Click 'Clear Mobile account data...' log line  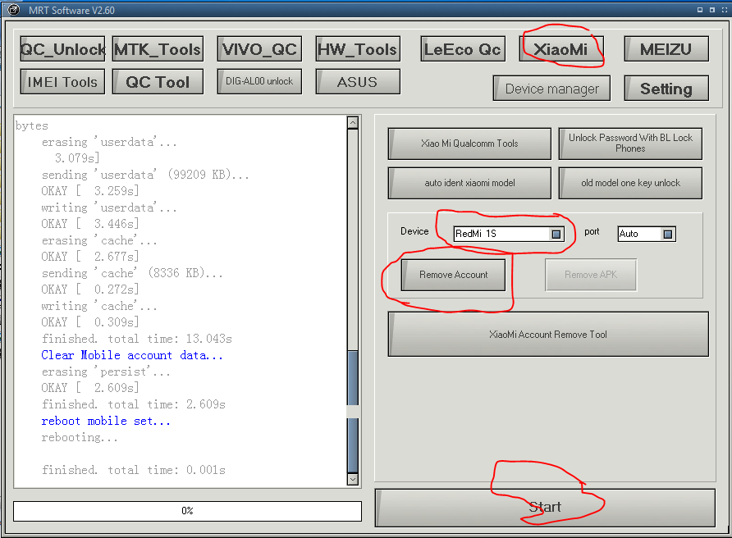pos(132,355)
